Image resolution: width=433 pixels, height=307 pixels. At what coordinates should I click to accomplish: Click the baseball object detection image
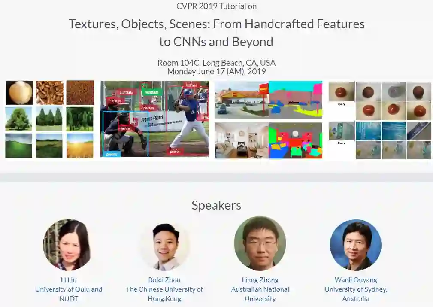(154, 119)
